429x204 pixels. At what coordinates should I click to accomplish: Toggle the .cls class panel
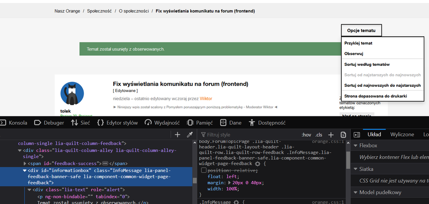[x=319, y=135]
